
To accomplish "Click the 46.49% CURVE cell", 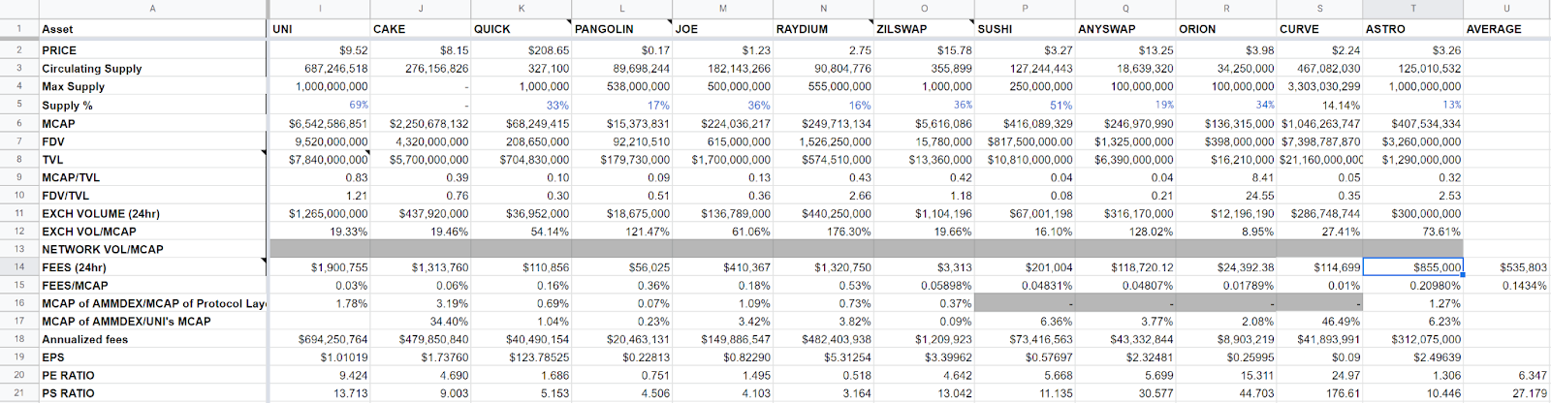I will pos(1319,322).
